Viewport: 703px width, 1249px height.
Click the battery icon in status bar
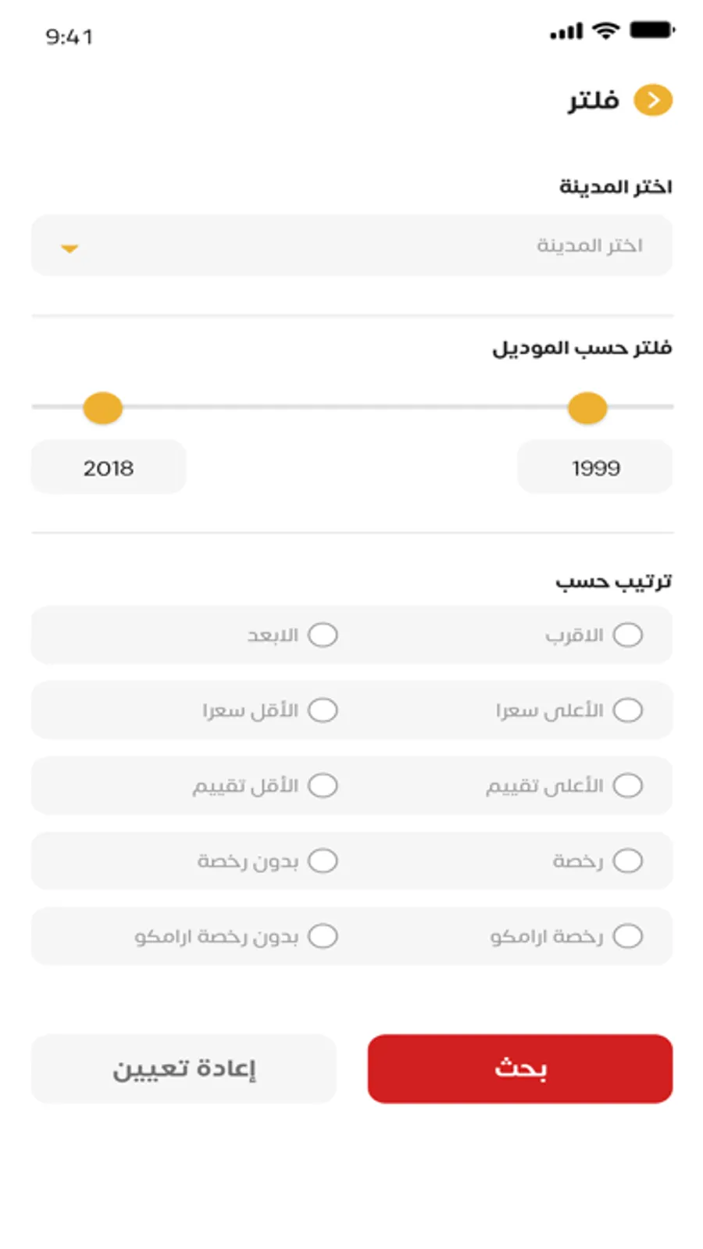(x=651, y=31)
